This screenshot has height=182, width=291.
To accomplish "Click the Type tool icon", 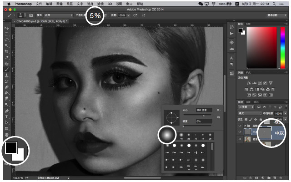I will (x=7, y=116).
